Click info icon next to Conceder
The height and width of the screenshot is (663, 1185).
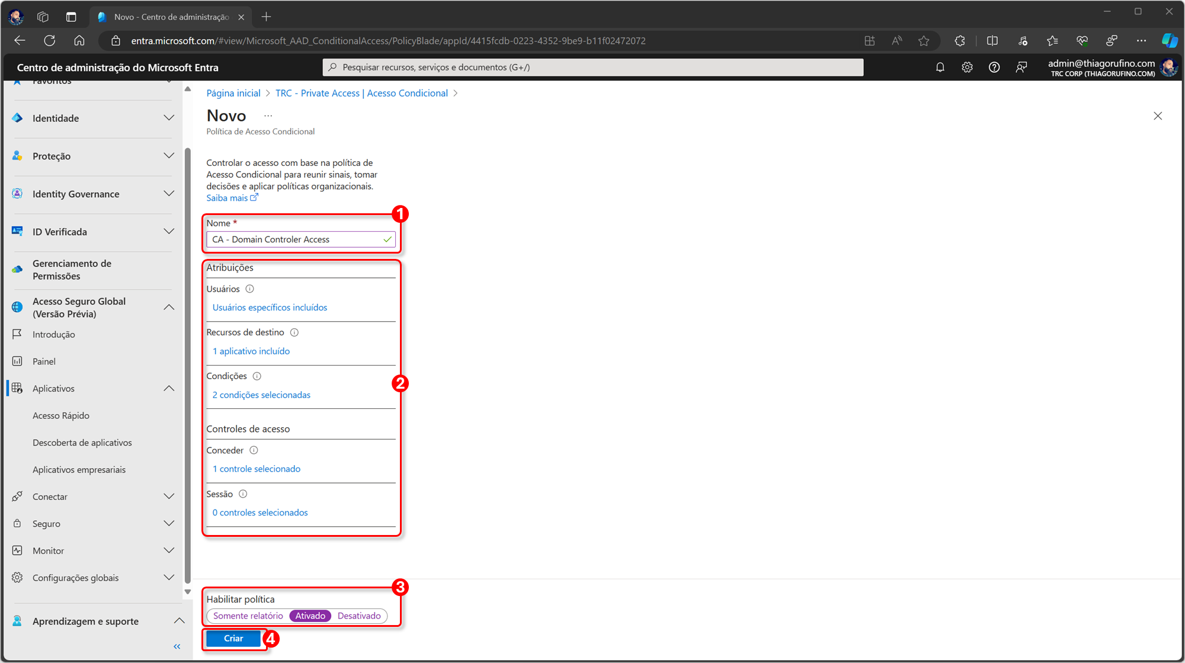pos(254,450)
